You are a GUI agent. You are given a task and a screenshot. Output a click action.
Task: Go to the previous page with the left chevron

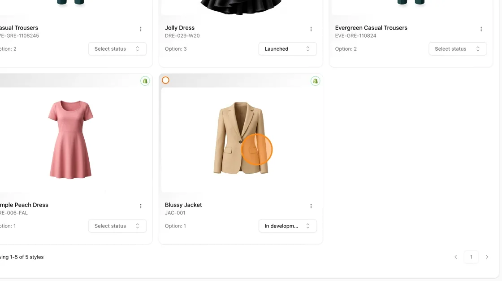[455, 257]
